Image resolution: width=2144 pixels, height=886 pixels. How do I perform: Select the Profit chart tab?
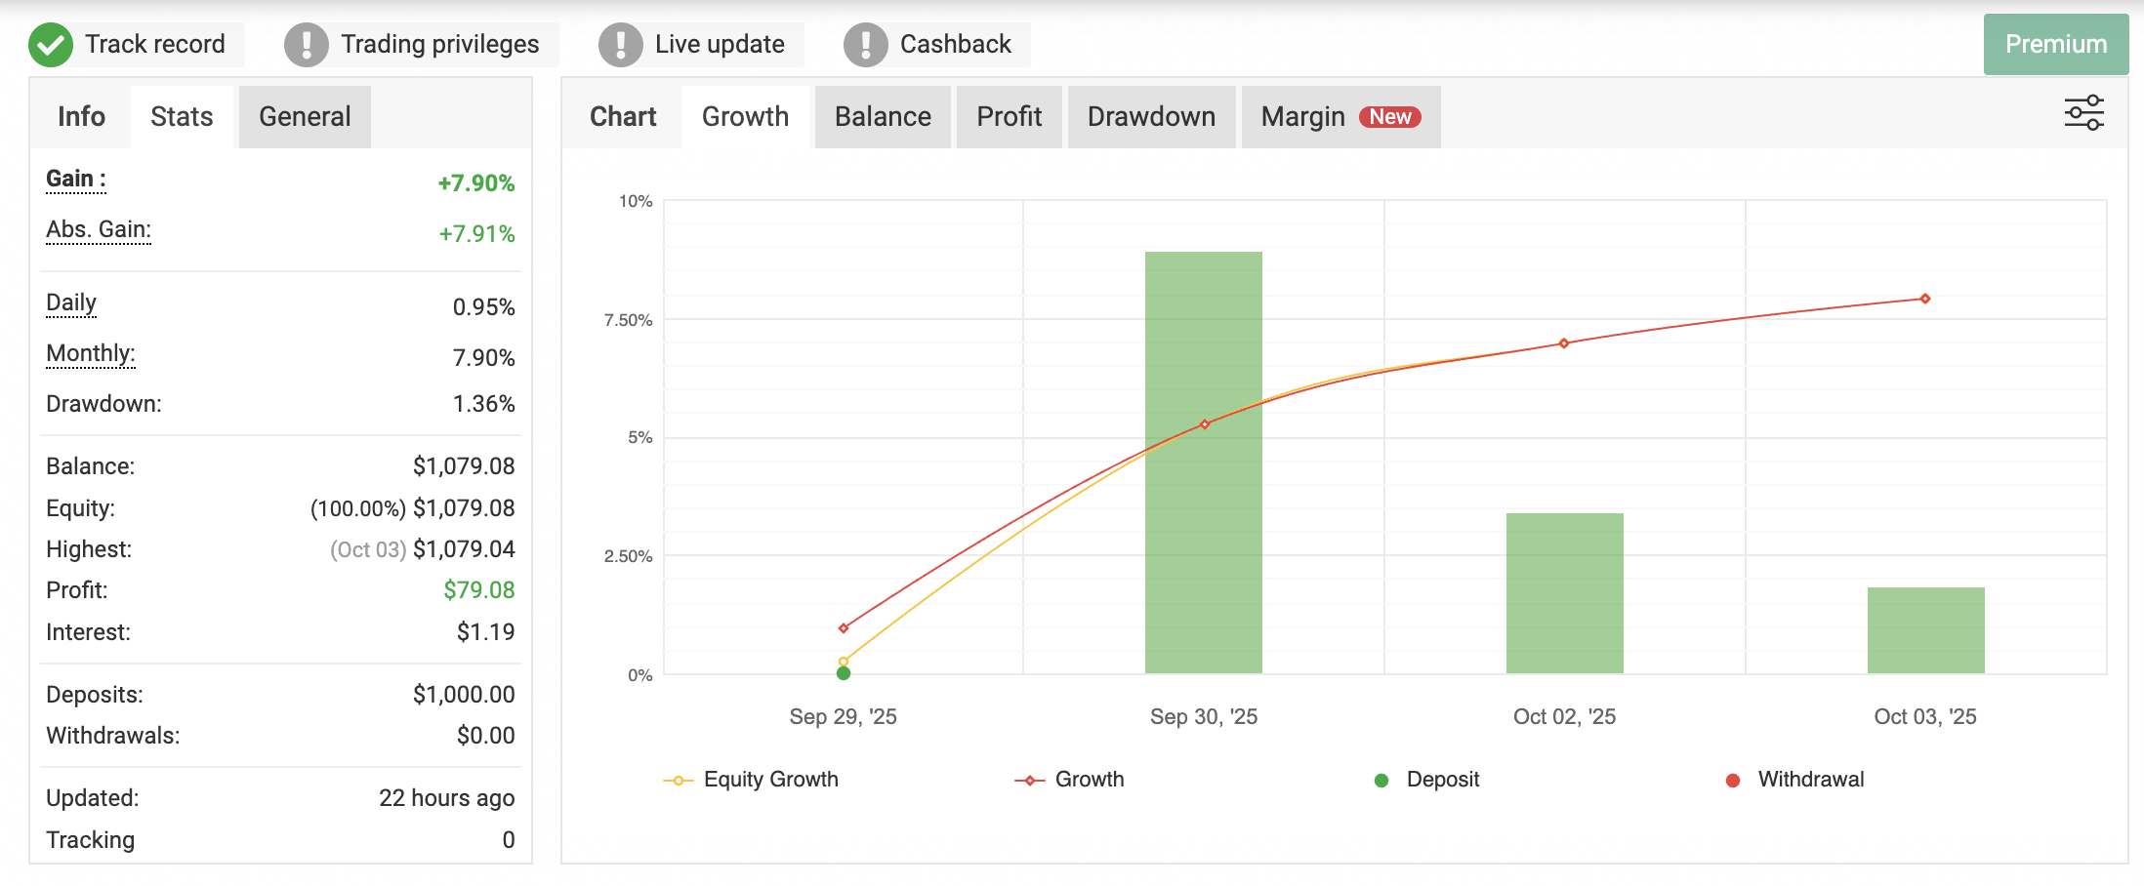(x=1010, y=117)
